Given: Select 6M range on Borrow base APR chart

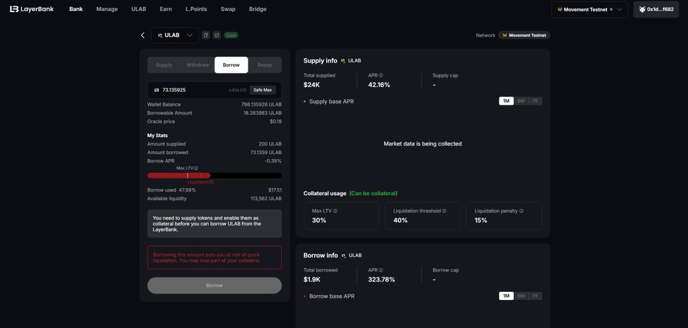Looking at the screenshot, I should click(521, 296).
